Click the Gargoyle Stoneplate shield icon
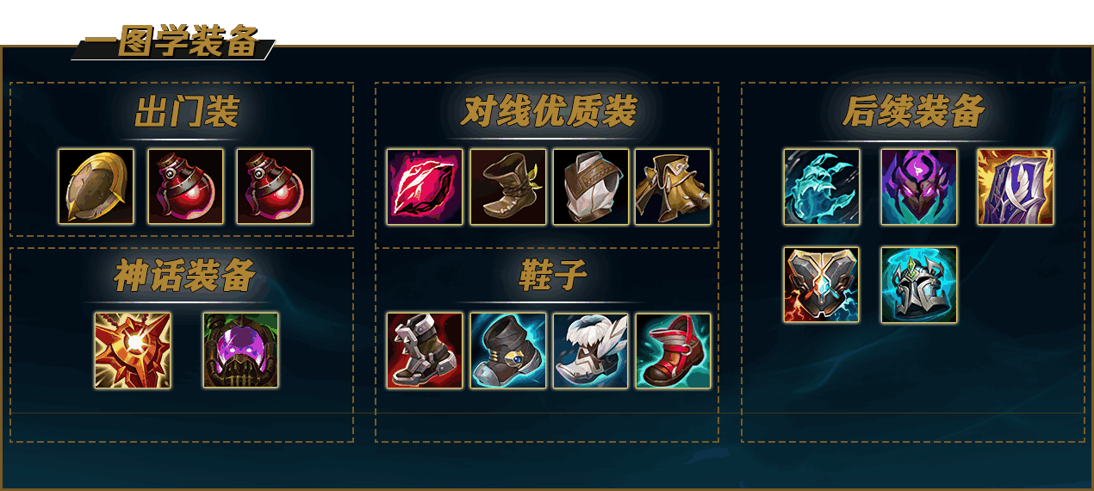Screen dimensions: 1094x491 coord(822,285)
